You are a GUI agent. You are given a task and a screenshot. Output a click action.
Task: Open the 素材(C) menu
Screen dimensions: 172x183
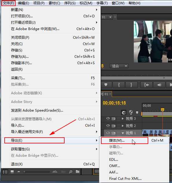click(54, 3)
